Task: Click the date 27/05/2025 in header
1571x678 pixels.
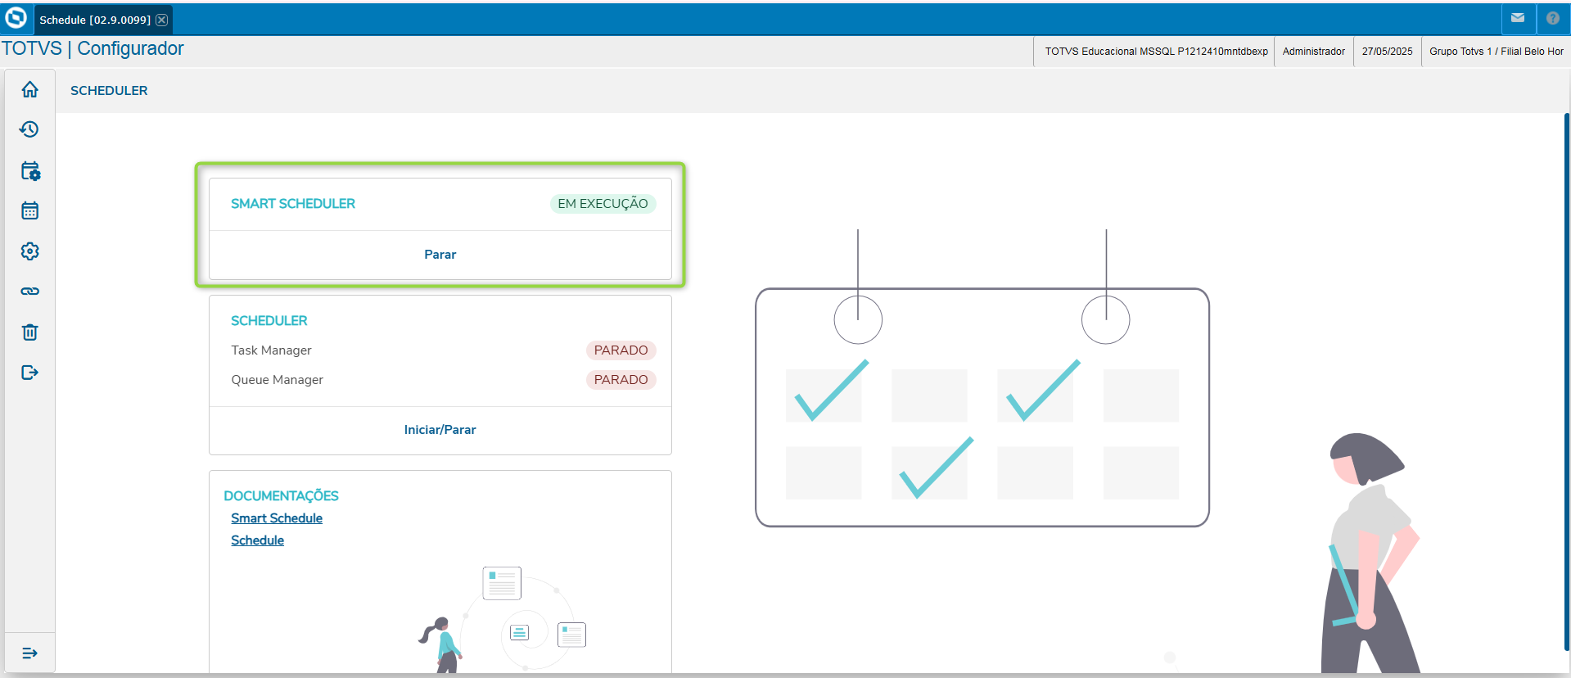Action: coord(1387,52)
